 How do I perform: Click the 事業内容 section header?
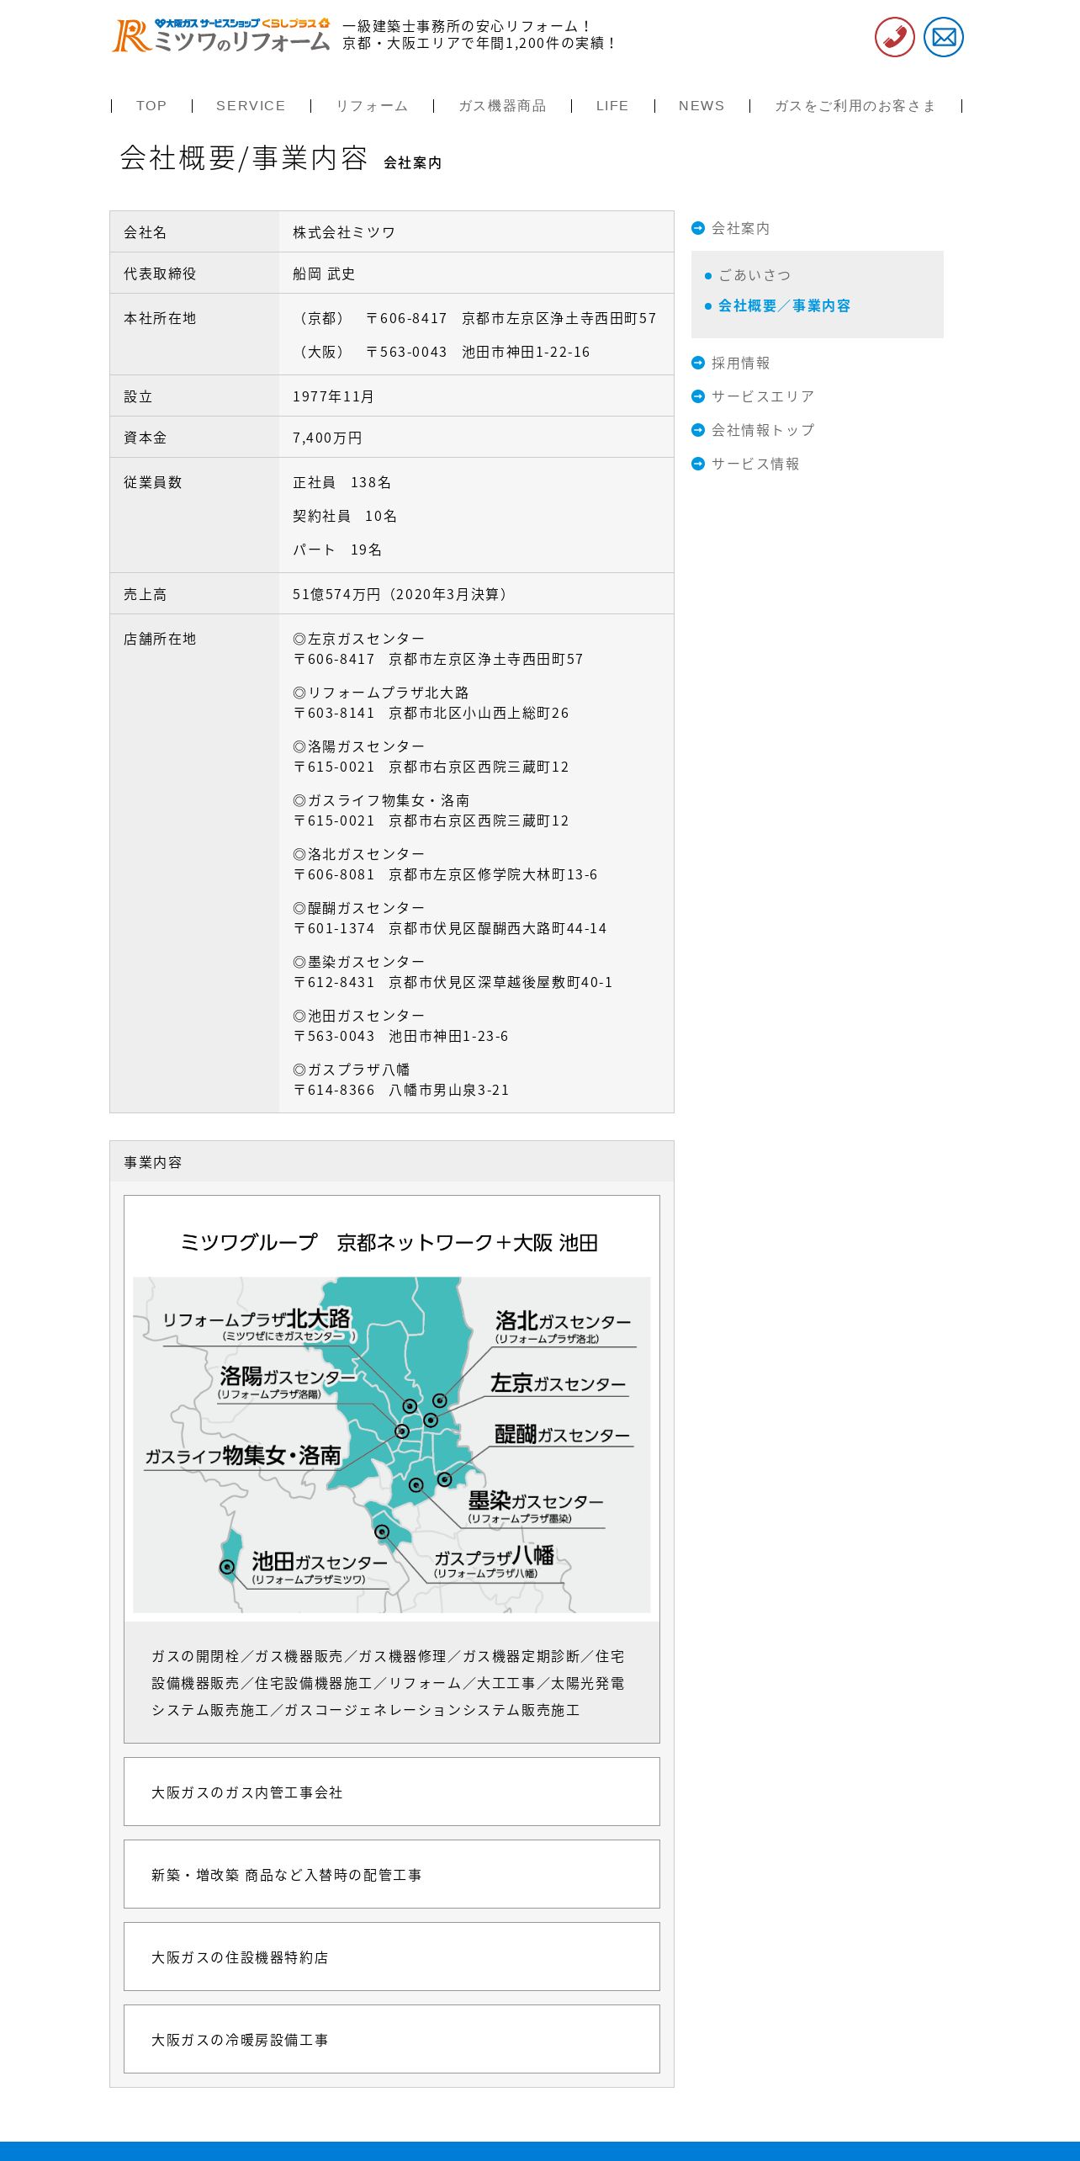pyautogui.click(x=392, y=1161)
